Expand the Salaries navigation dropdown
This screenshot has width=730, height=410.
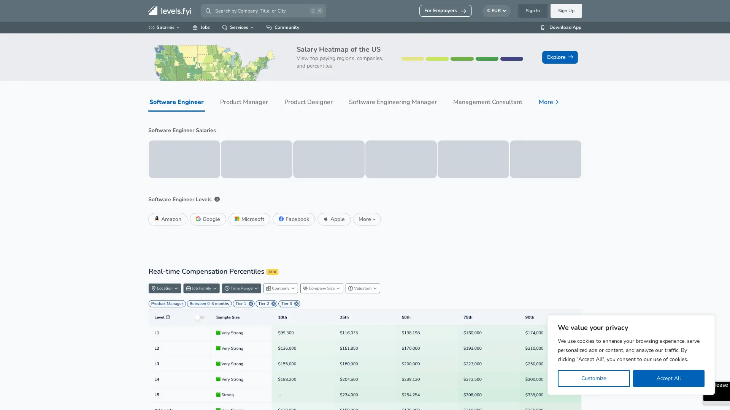164,27
